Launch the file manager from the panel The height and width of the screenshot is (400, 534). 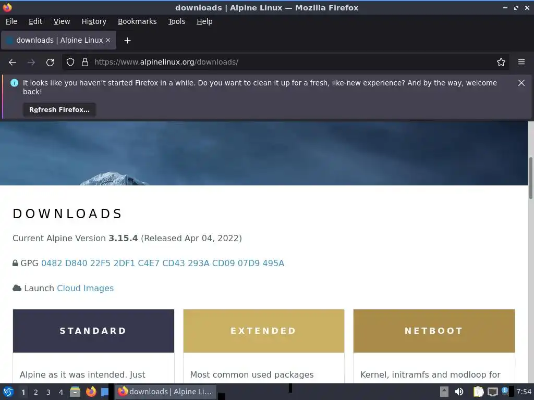pos(75,392)
